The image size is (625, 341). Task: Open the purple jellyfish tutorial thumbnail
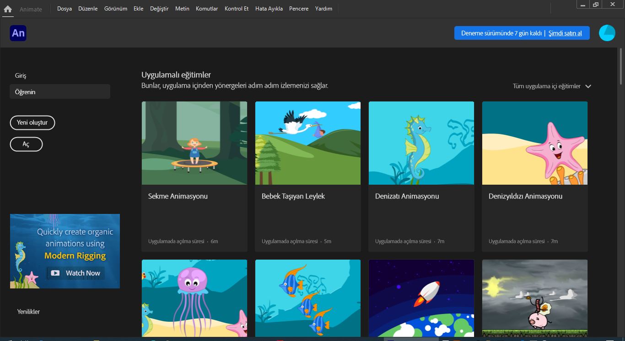pos(194,298)
